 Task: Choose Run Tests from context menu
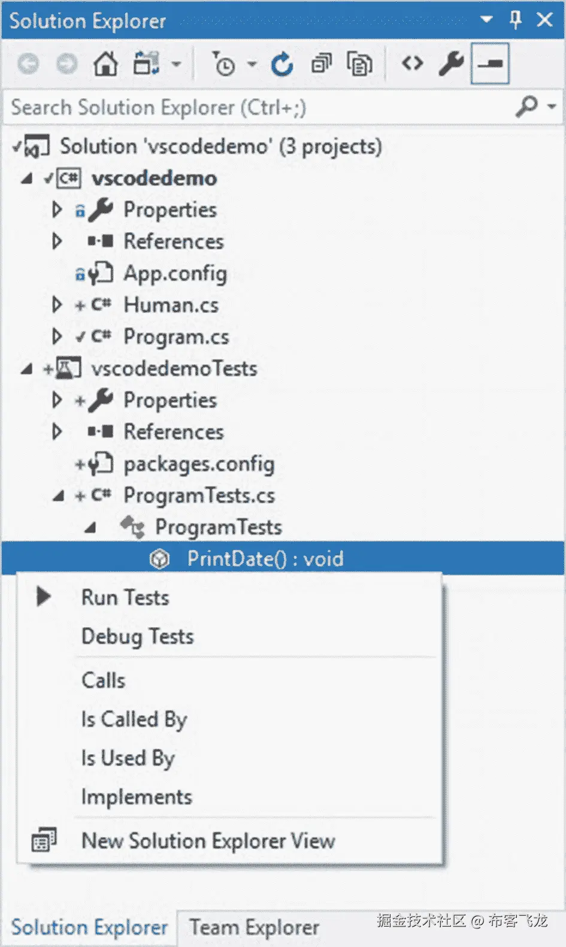(125, 598)
